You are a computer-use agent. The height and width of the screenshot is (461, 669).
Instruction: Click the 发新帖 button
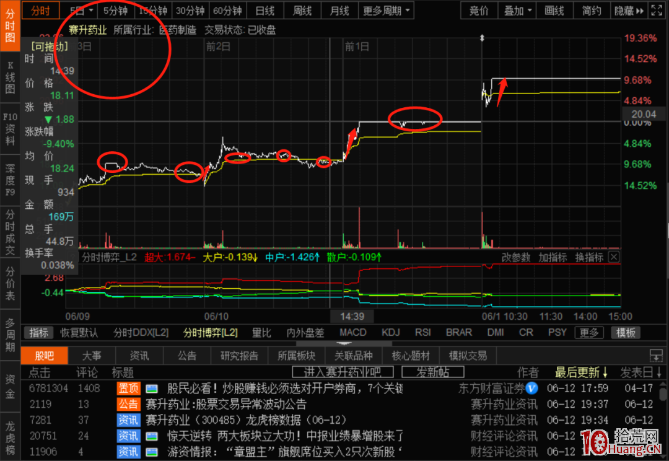[432, 372]
